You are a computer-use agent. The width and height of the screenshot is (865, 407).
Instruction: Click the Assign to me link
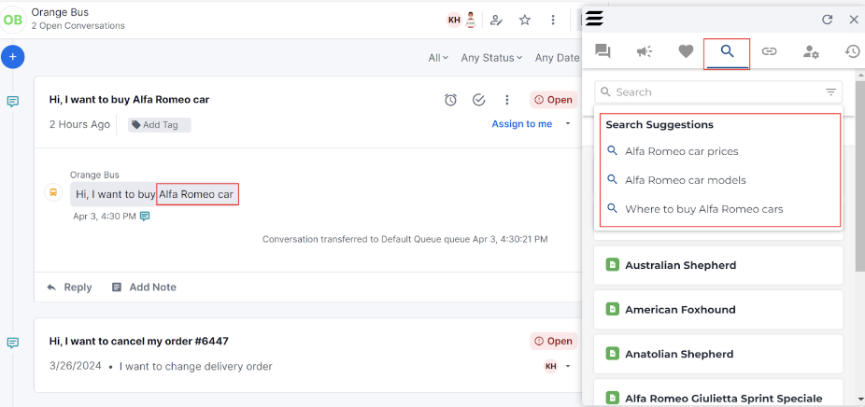click(x=522, y=124)
